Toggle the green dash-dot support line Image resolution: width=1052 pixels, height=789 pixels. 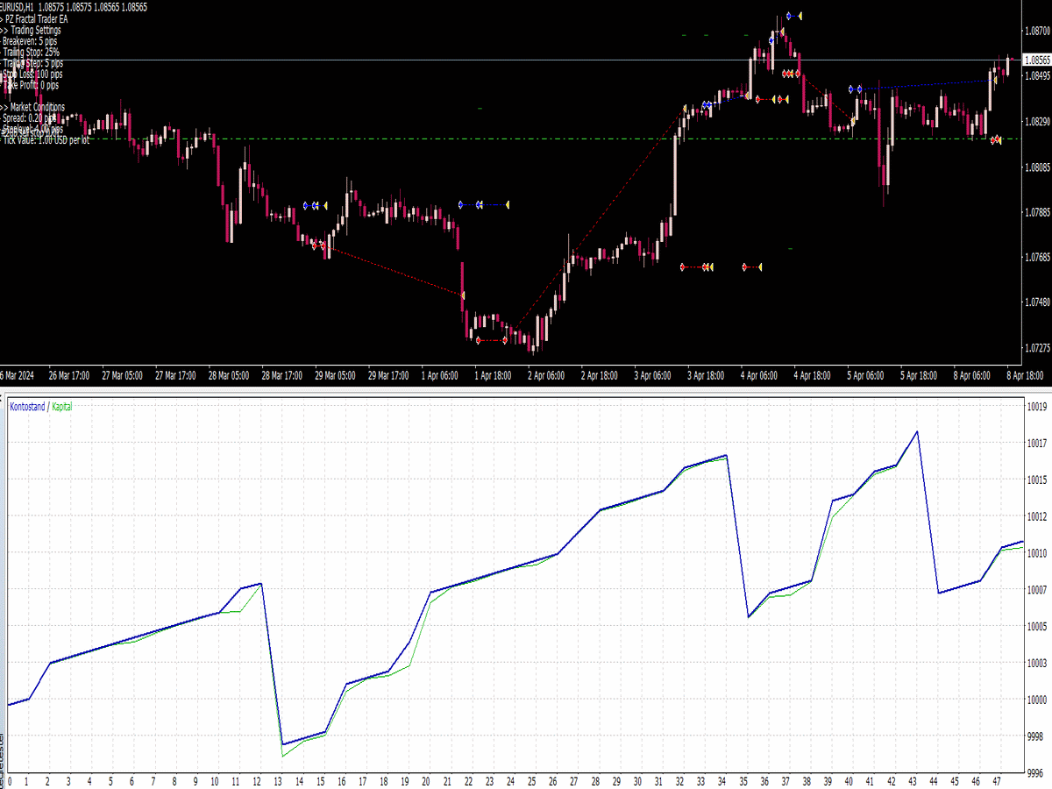pyautogui.click(x=526, y=138)
